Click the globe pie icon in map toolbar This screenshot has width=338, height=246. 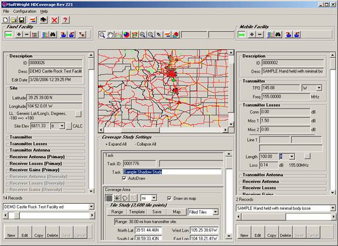point(127,35)
